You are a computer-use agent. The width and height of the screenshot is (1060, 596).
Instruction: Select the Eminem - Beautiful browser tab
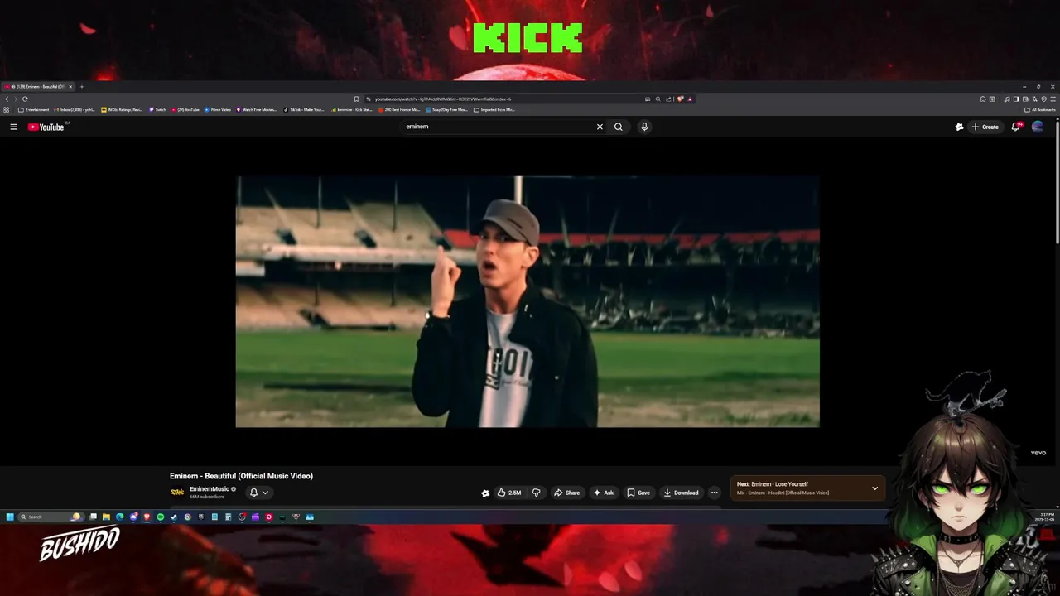click(37, 87)
